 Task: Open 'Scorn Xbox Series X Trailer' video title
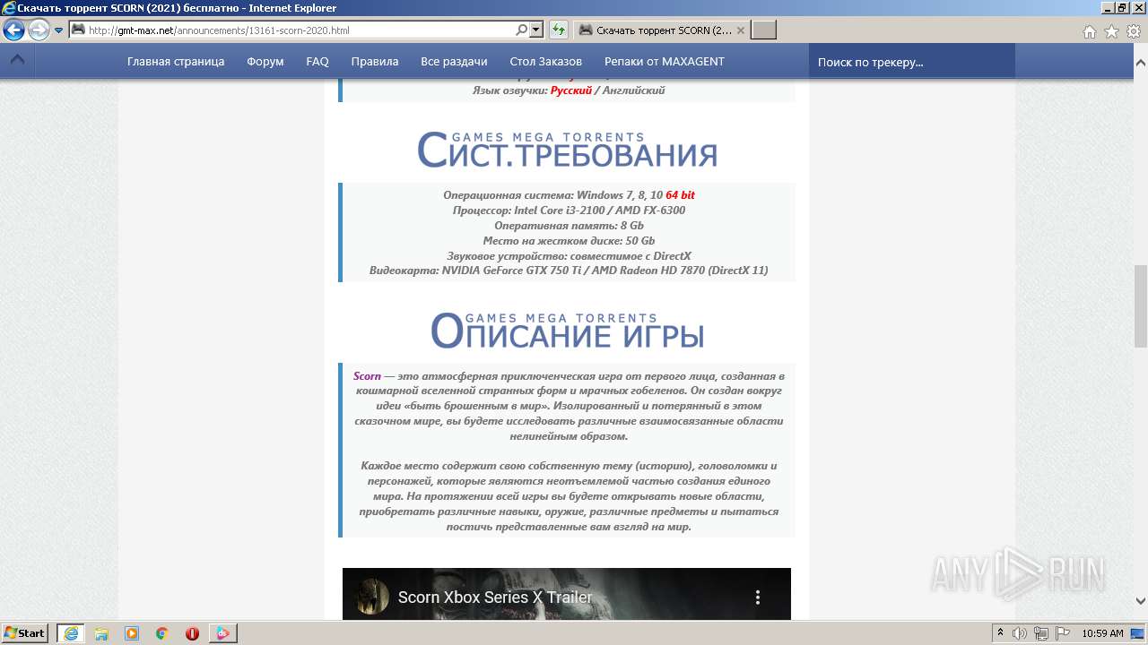pos(495,598)
